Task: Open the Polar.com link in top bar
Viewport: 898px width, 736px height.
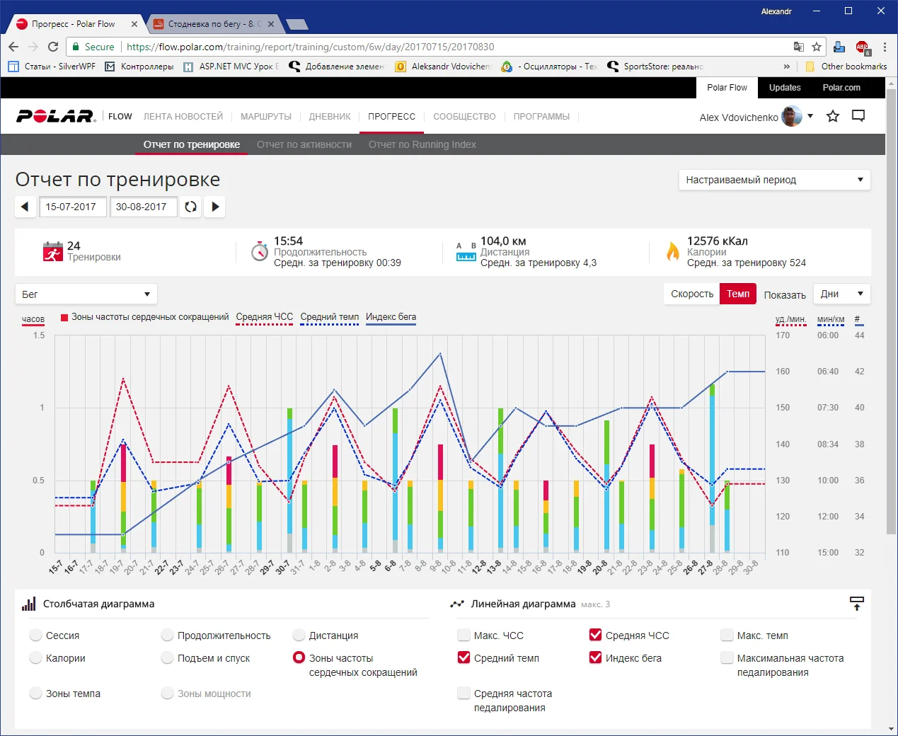Action: pyautogui.click(x=841, y=88)
